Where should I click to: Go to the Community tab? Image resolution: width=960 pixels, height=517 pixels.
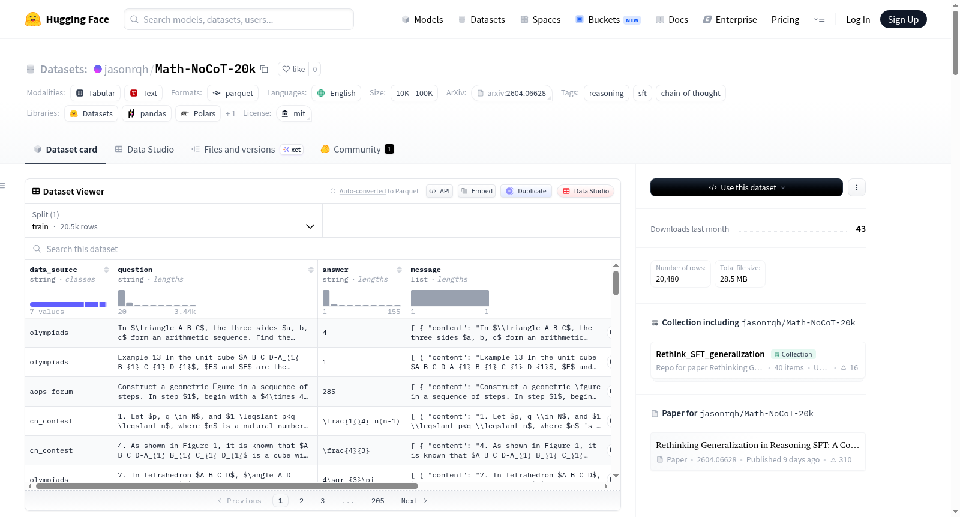click(358, 150)
